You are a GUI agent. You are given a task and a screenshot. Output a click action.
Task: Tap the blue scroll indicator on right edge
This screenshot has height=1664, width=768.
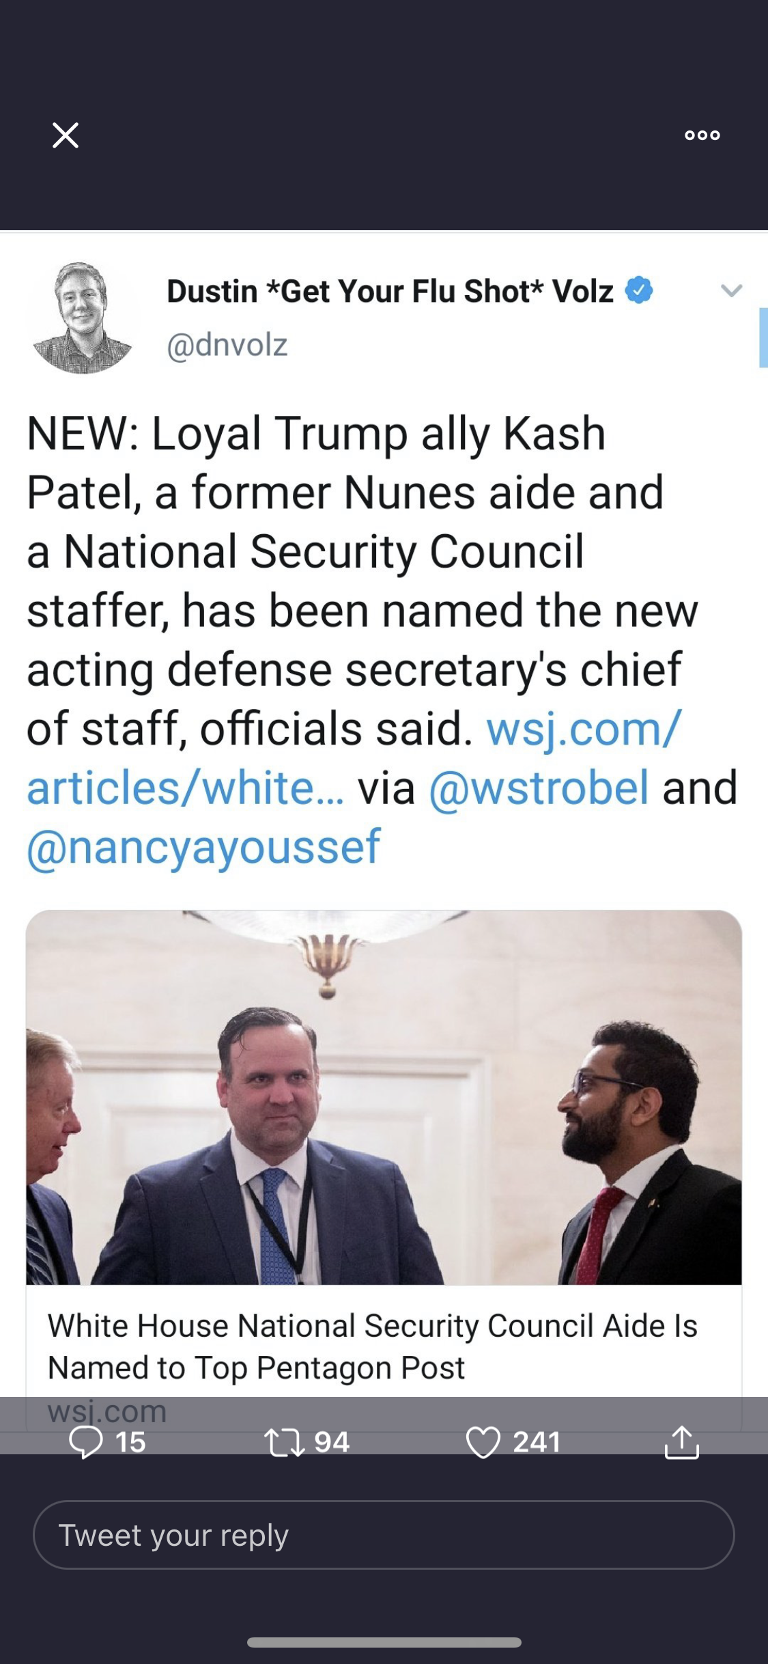coord(763,337)
